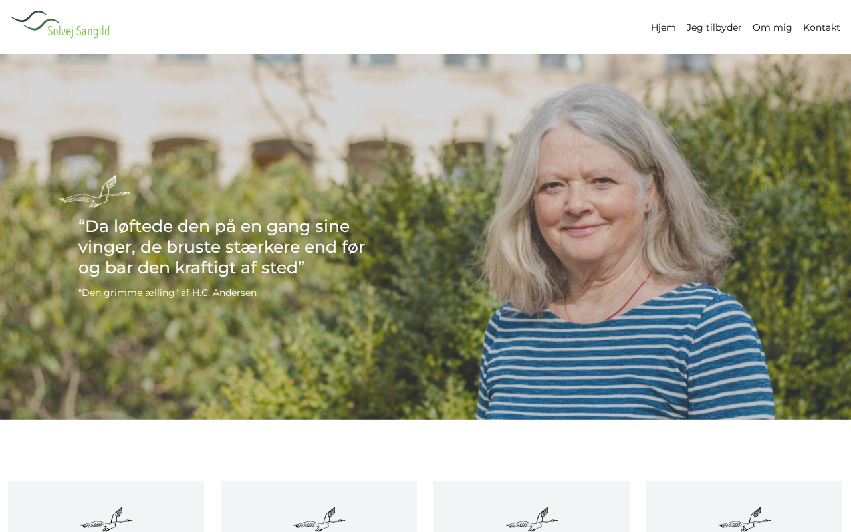Click the swan icon in the second card
The image size is (851, 532).
pos(319,519)
